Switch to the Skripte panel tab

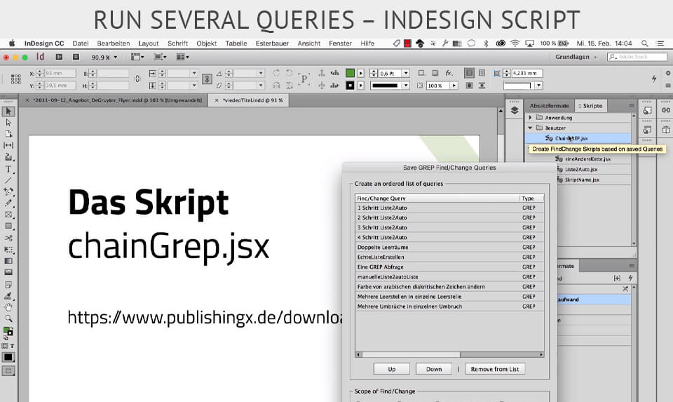[590, 106]
